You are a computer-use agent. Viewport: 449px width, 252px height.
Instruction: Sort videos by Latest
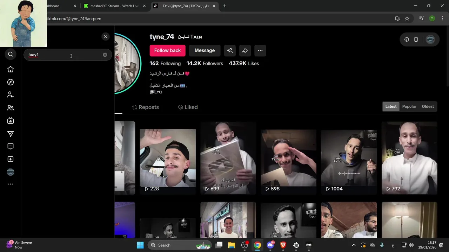[x=391, y=106]
